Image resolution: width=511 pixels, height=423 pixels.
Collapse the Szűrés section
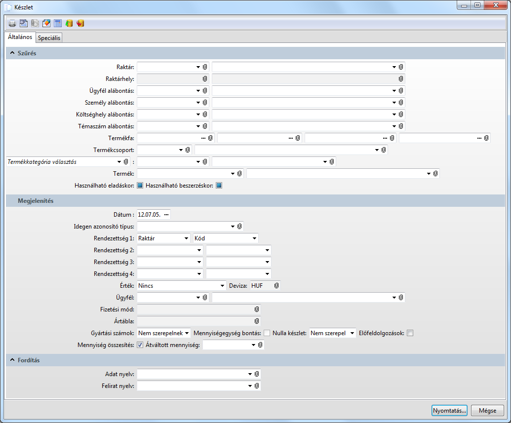point(12,53)
